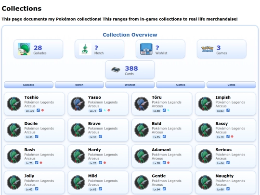Image resolution: width=260 pixels, height=195 pixels.
Task: Open the Adamant Gallade card
Action: 162,156
